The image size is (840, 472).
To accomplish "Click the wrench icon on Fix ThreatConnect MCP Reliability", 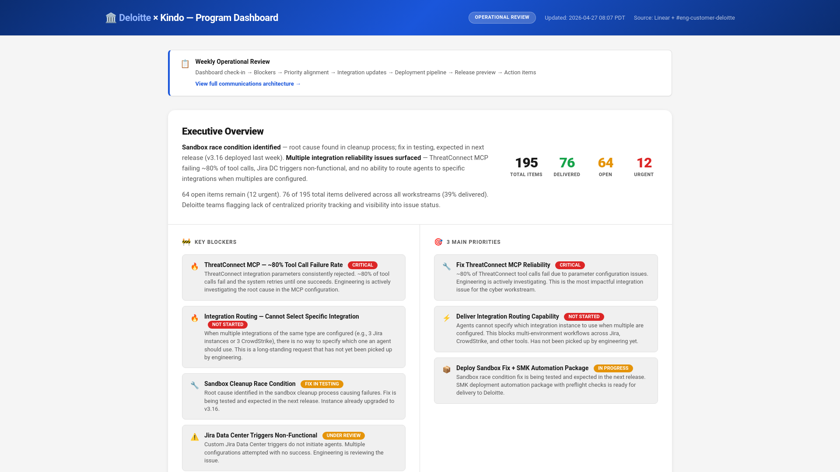I will pyautogui.click(x=447, y=267).
